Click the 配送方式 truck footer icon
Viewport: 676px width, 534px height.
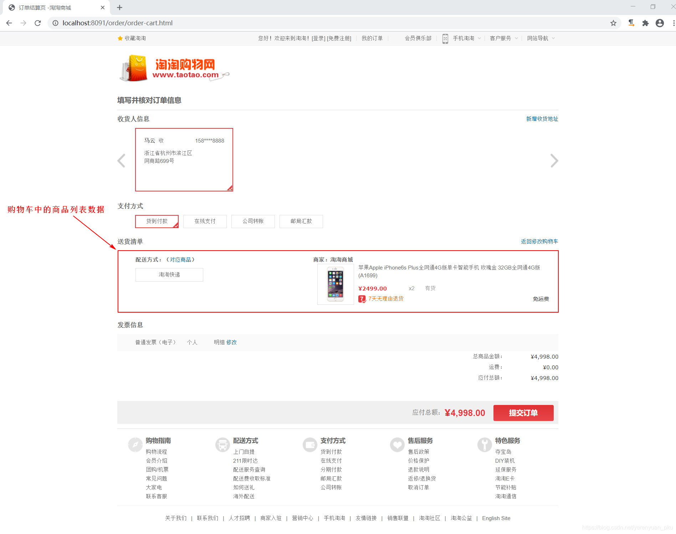pos(222,445)
